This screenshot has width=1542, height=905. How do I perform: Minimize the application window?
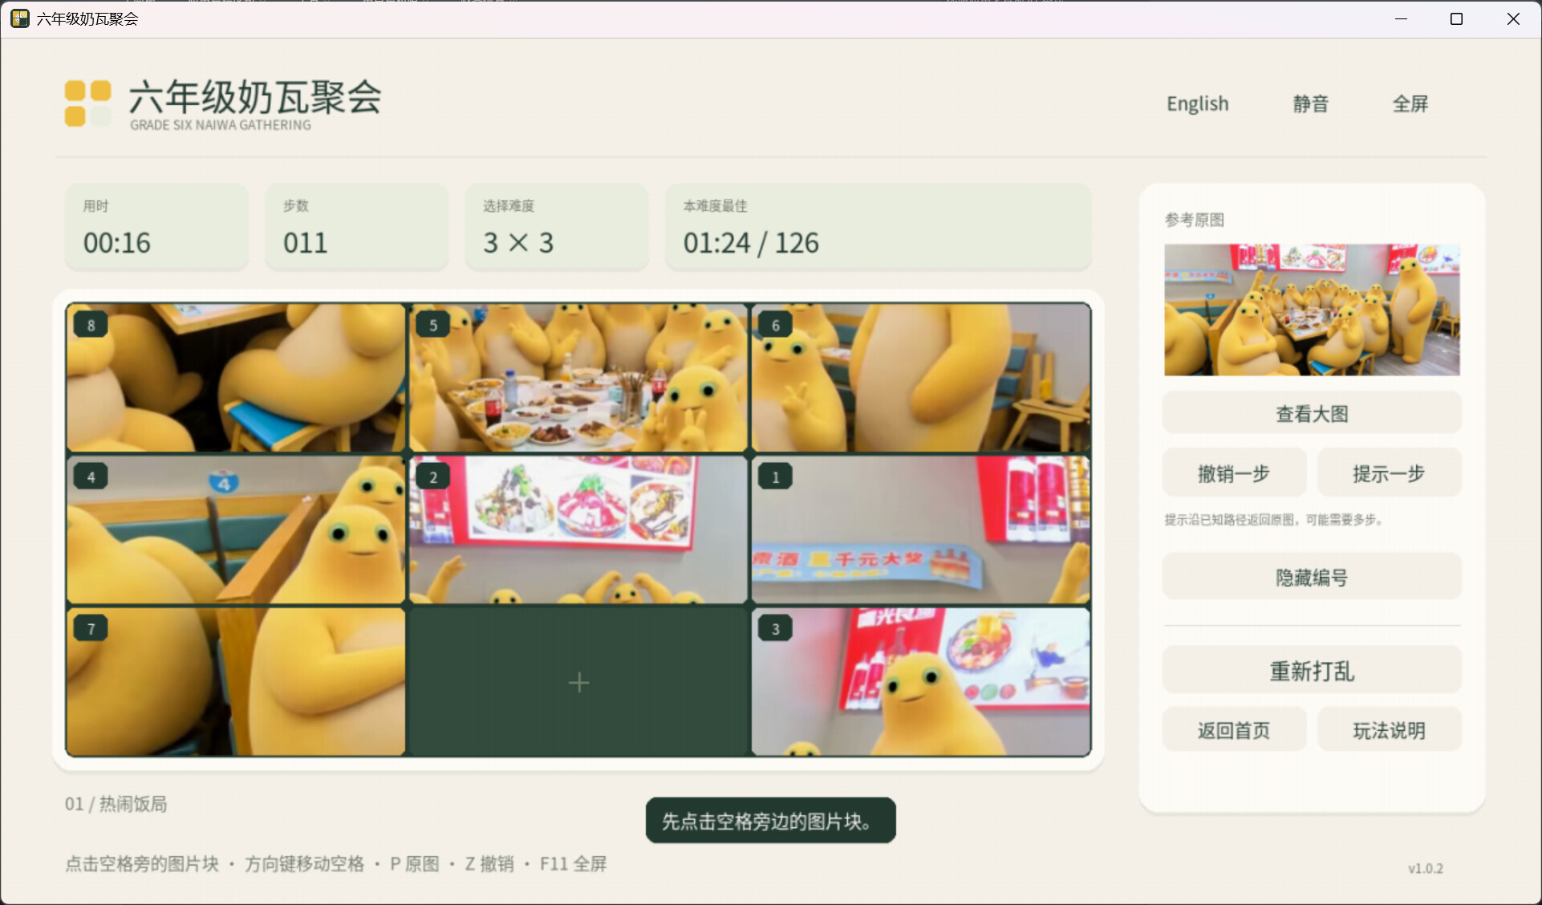(x=1401, y=18)
